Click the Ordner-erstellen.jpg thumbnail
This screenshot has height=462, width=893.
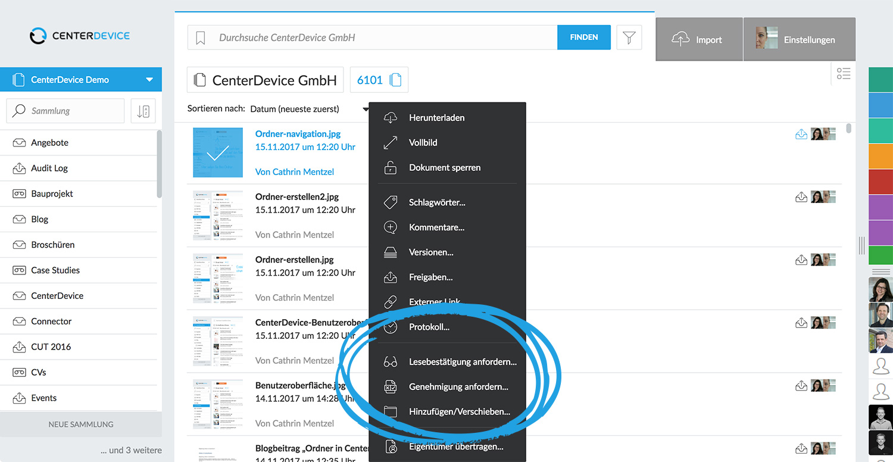218,279
